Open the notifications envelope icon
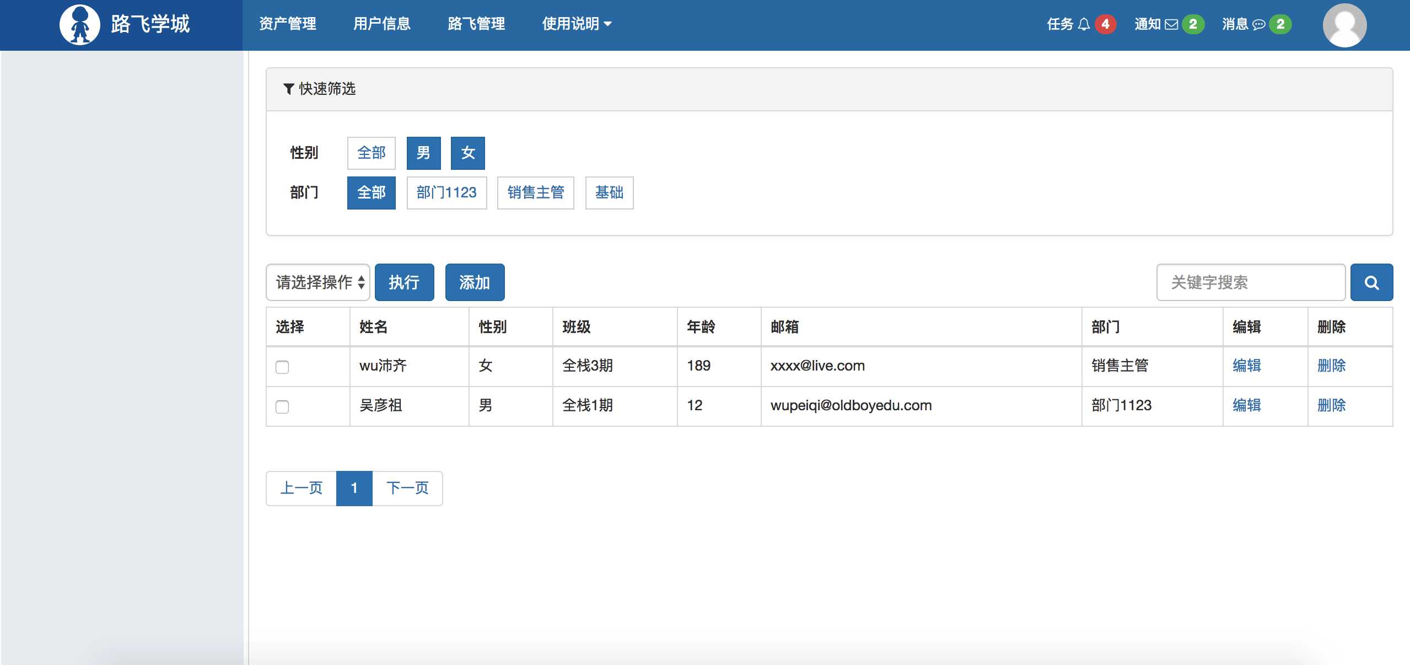Viewport: 1410px width, 665px height. point(1171,24)
